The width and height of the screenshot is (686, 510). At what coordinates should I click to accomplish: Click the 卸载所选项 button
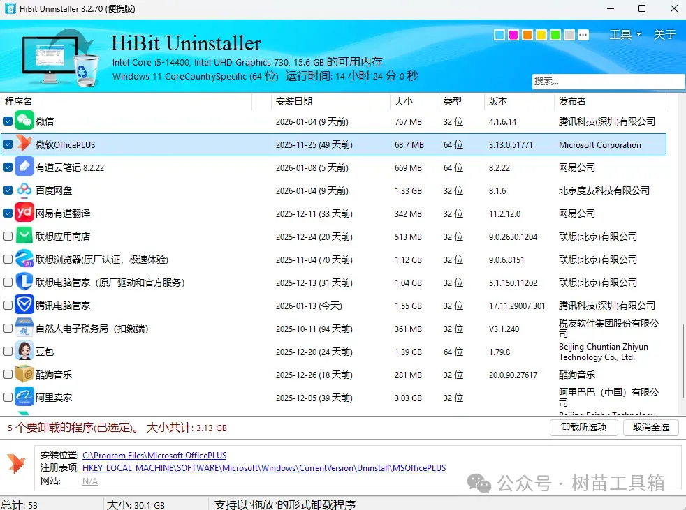[583, 428]
